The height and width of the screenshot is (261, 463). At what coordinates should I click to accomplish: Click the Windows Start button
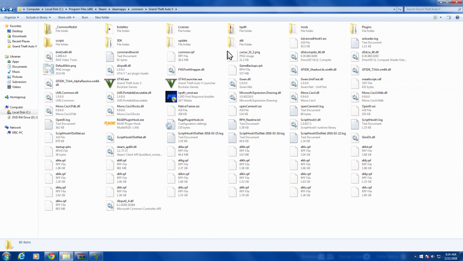[6, 256]
